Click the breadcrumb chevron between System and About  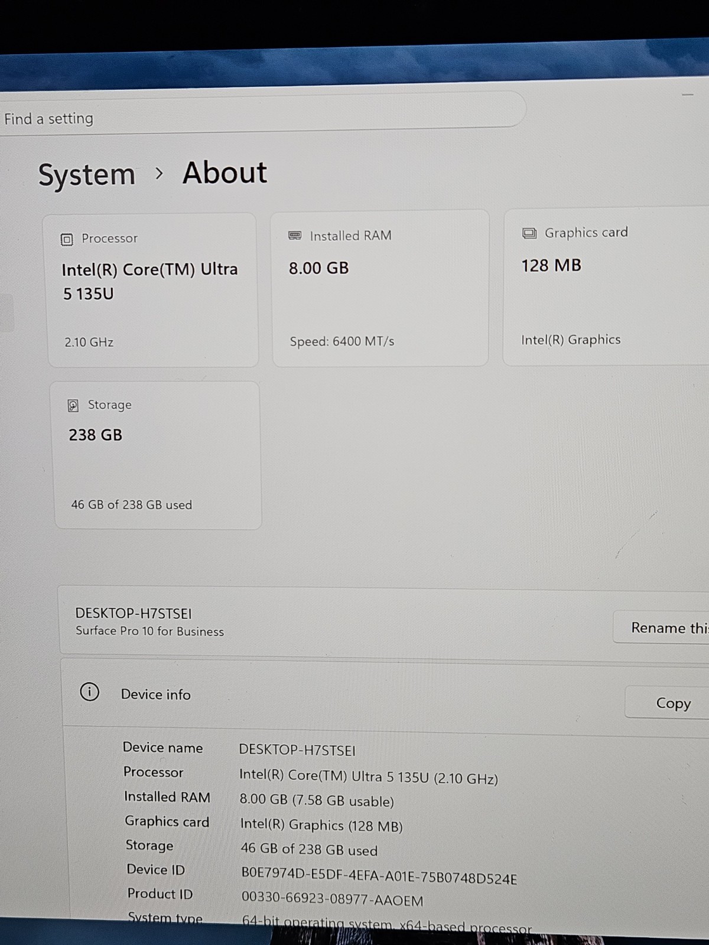click(159, 174)
